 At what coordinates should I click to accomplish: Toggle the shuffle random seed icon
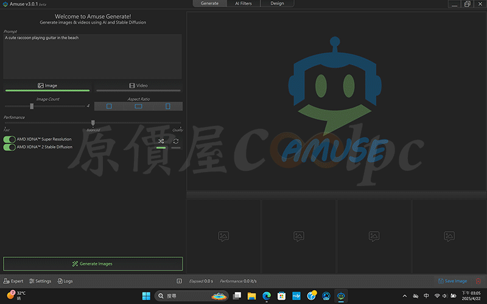coord(161,142)
